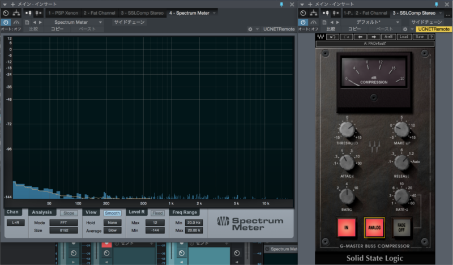Open Hold None dropdown

click(x=112, y=223)
